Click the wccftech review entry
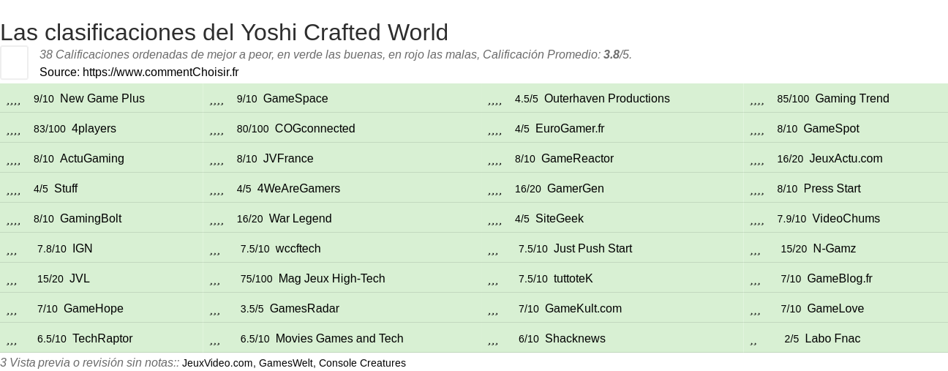The width and height of the screenshot is (948, 371). pos(298,248)
